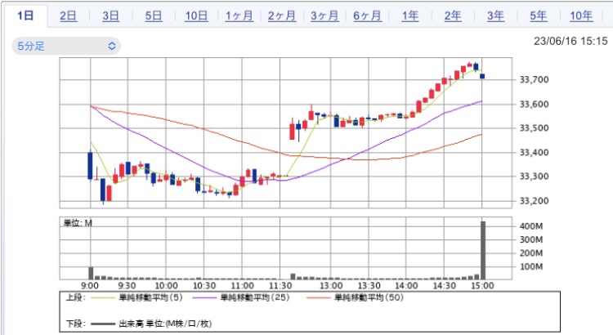Click the 5分足 dropdown arrows icon
Image resolution: width=613 pixels, height=335 pixels.
(x=112, y=46)
